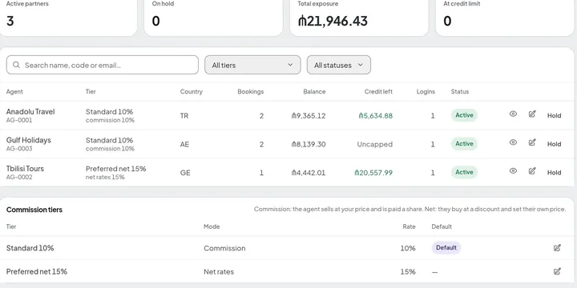Edit Anadolu Travel with the pencil icon
577x288 pixels.
click(x=532, y=114)
